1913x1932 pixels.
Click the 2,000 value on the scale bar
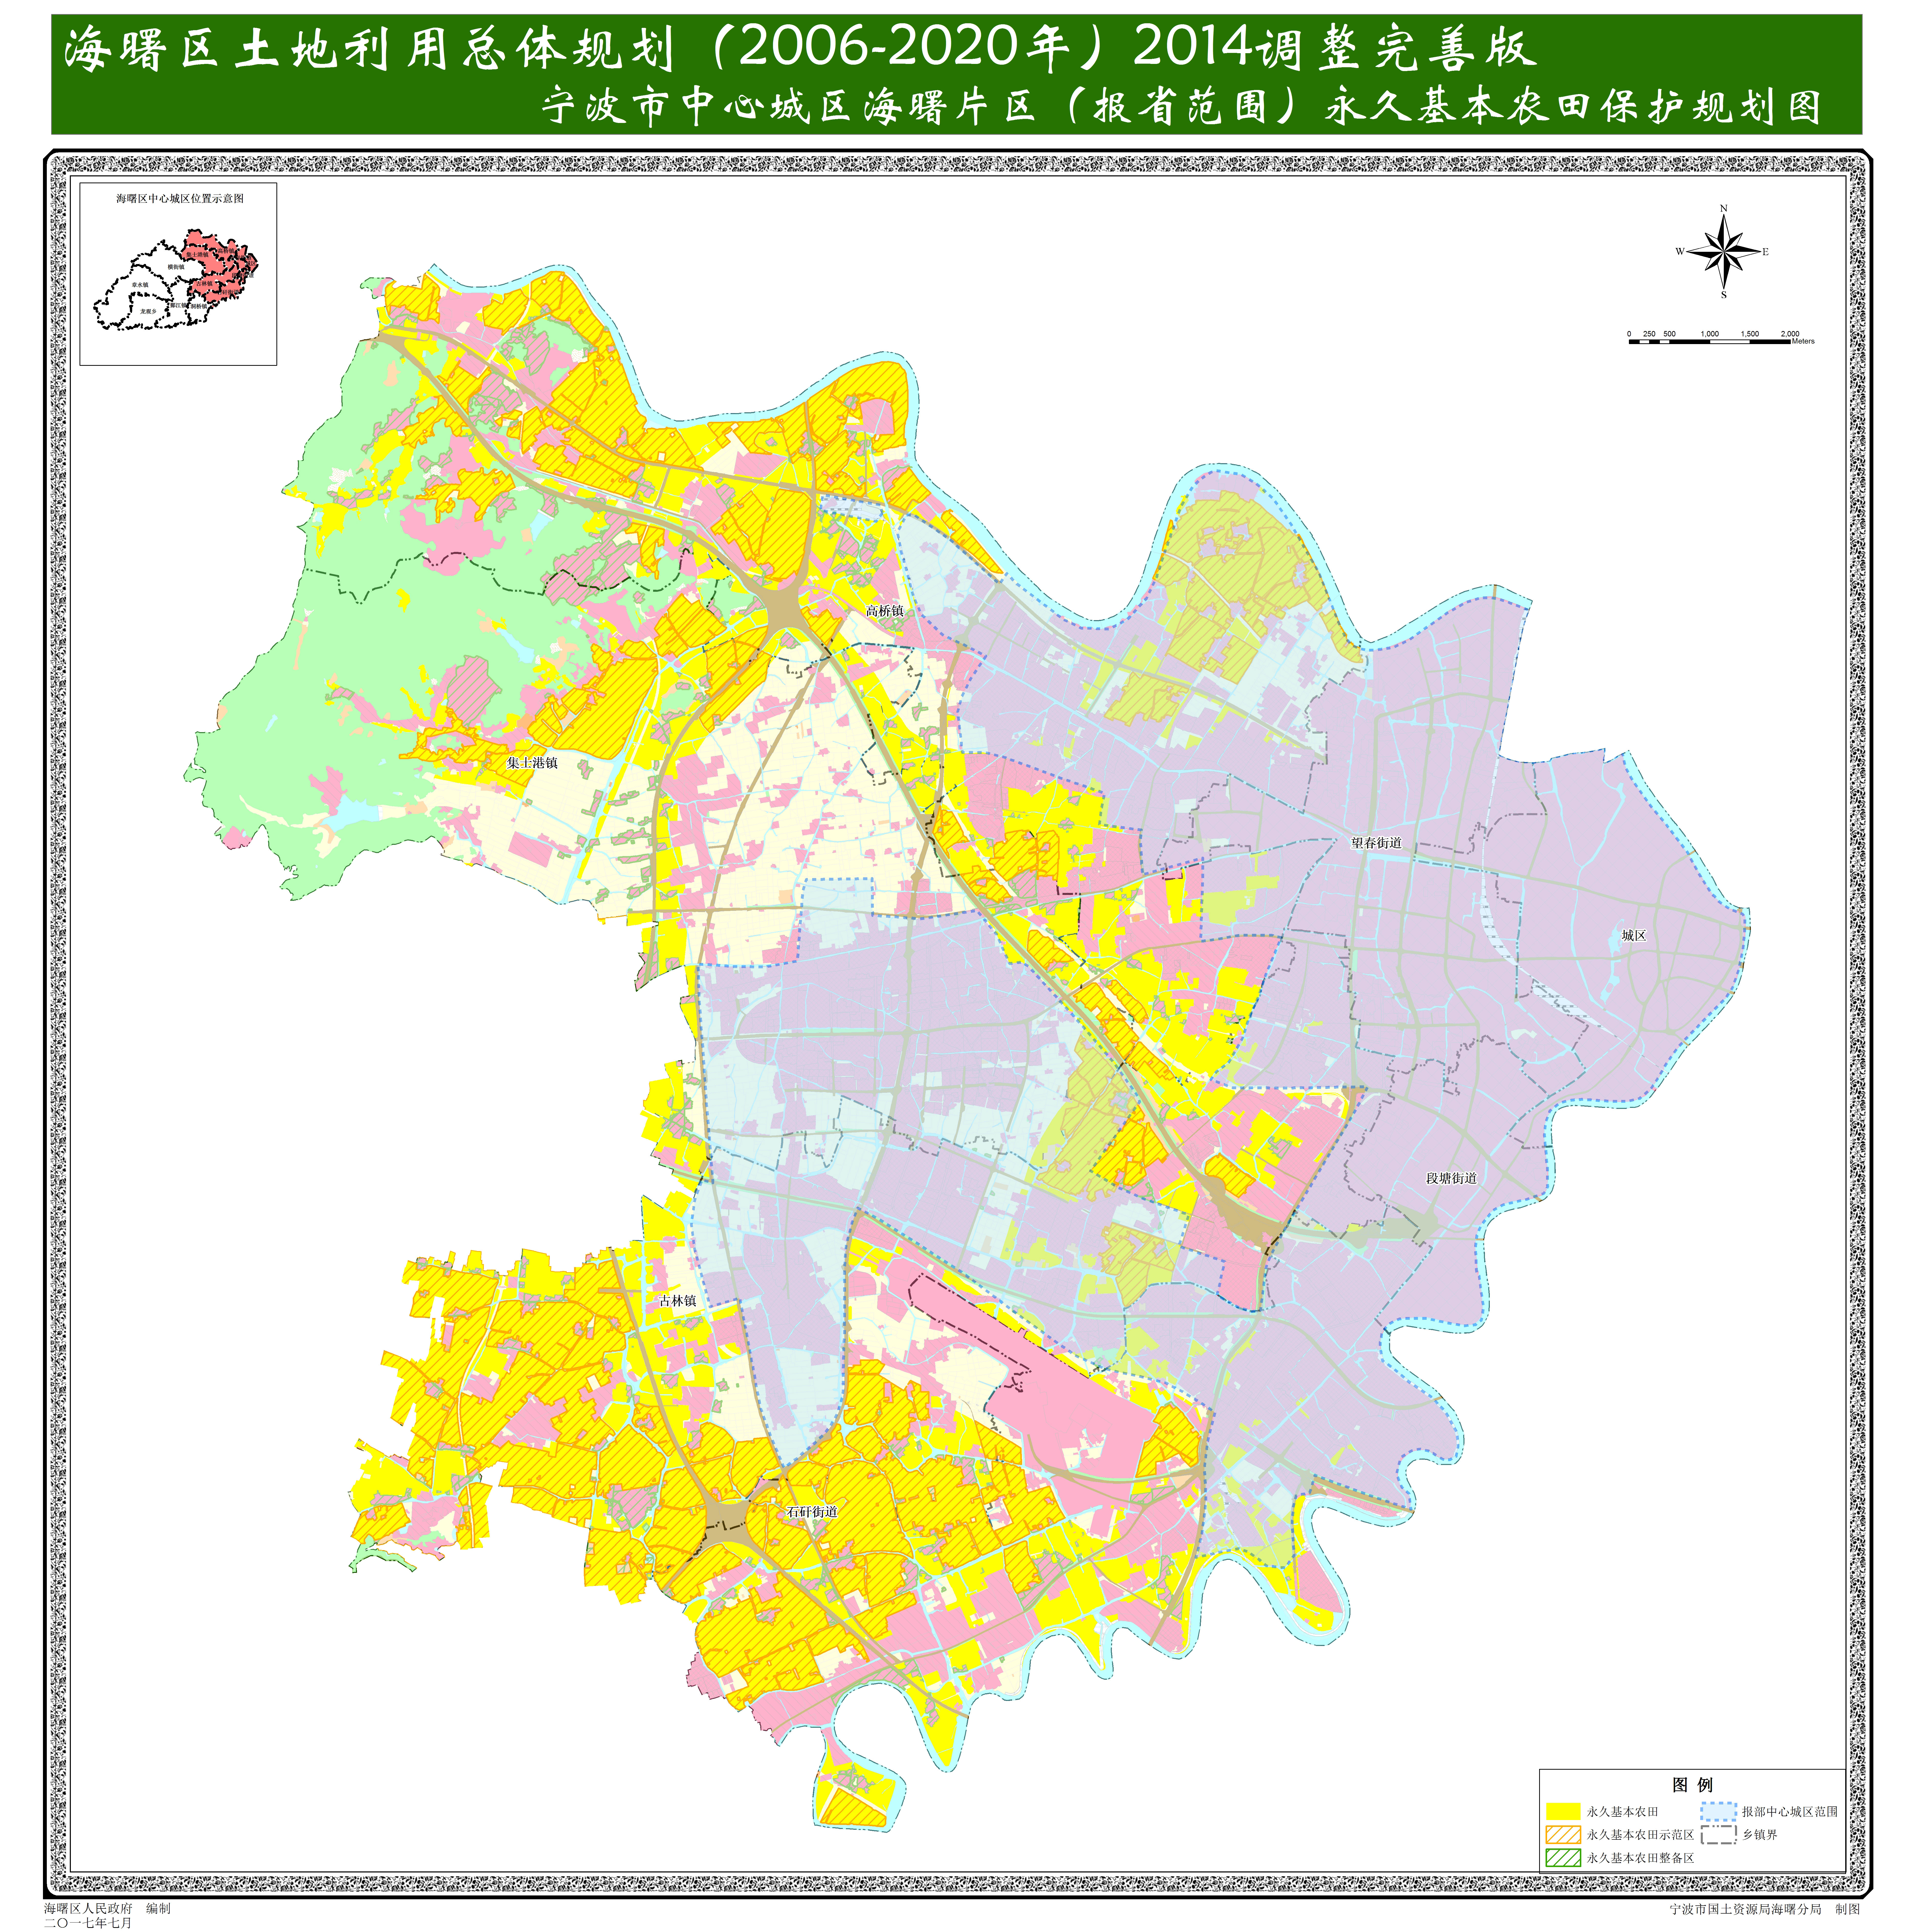pos(1790,334)
